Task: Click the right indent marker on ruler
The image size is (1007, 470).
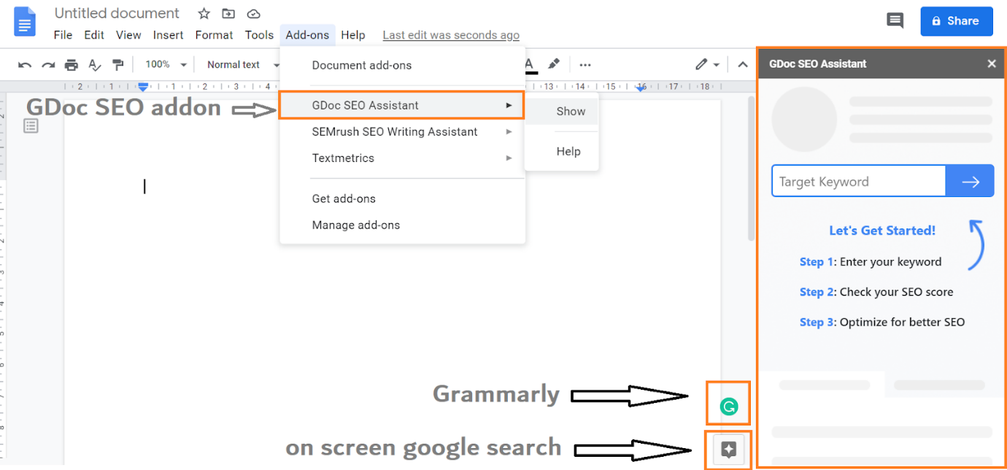Action: coord(641,87)
